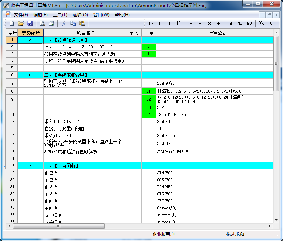The width and height of the screenshot is (283, 241).
Task: Select formula cell TAN(45)
Action: point(215,187)
